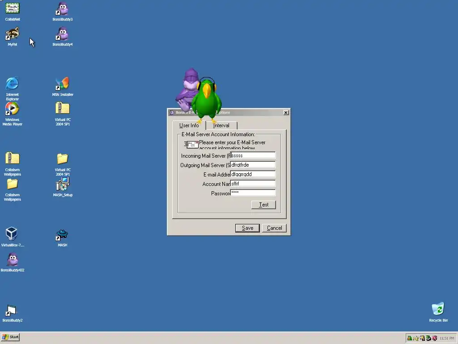Screen dimensions: 458x344
Task: Focus the Outgoing Mail Server field
Action: click(x=253, y=165)
